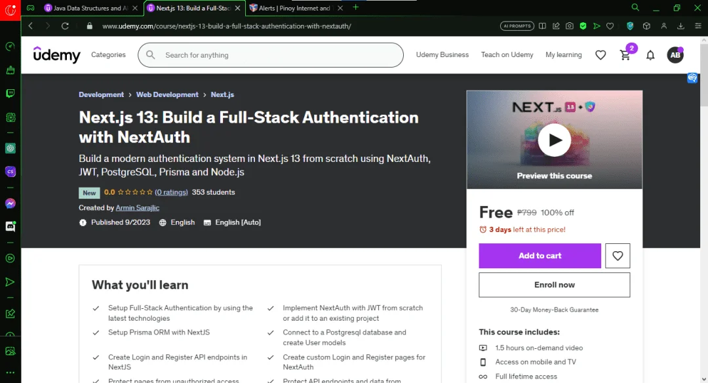
Task: Open the downloads icon in toolbar
Action: [x=680, y=26]
